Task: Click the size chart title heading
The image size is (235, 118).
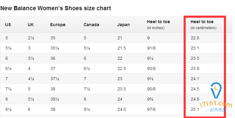Action: click(x=56, y=8)
